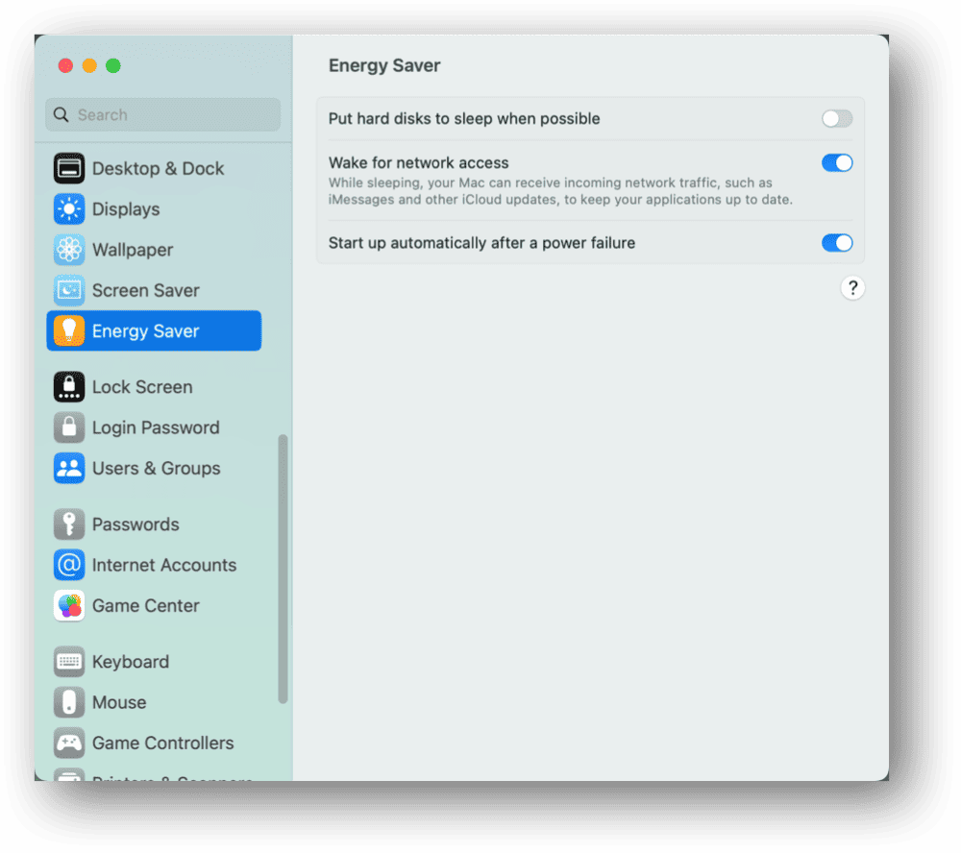This screenshot has height=853, width=961.
Task: Click the Internet Accounts @ icon
Action: [x=68, y=565]
